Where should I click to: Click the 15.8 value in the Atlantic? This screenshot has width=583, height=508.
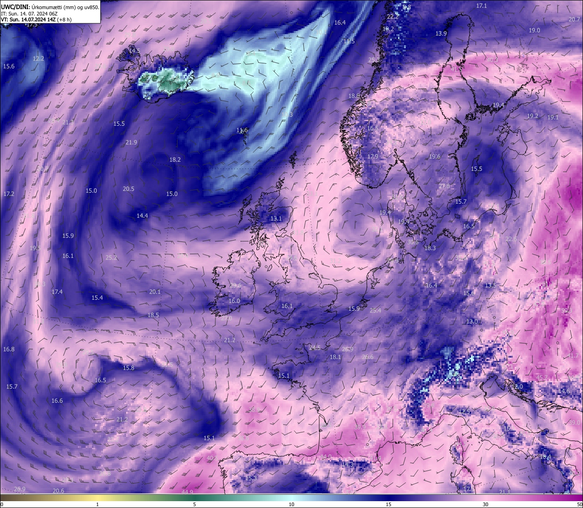pos(128,368)
